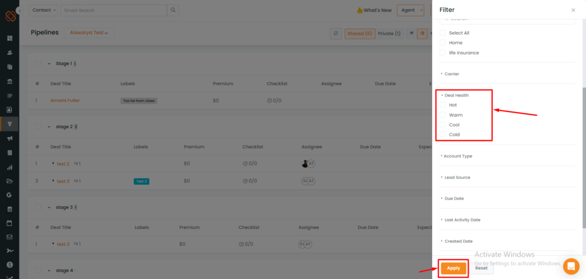The width and height of the screenshot is (586, 279).
Task: Expand the sidebar with arrow toggle
Action: [x=19, y=10]
